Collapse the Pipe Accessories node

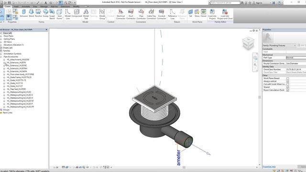click(1, 57)
